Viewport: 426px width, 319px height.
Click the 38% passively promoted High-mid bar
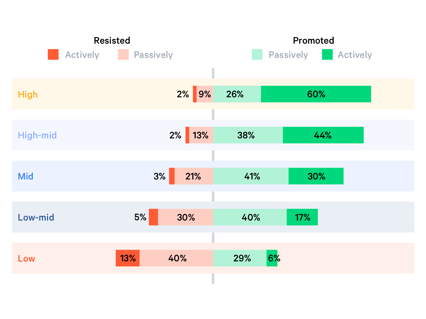(x=248, y=135)
